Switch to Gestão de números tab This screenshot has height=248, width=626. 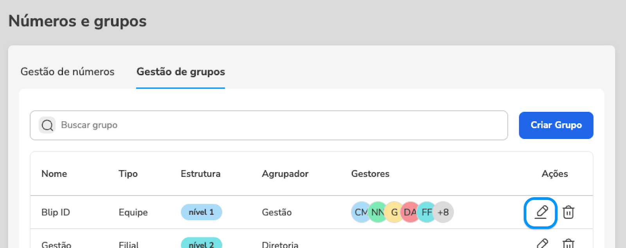pyautogui.click(x=67, y=72)
